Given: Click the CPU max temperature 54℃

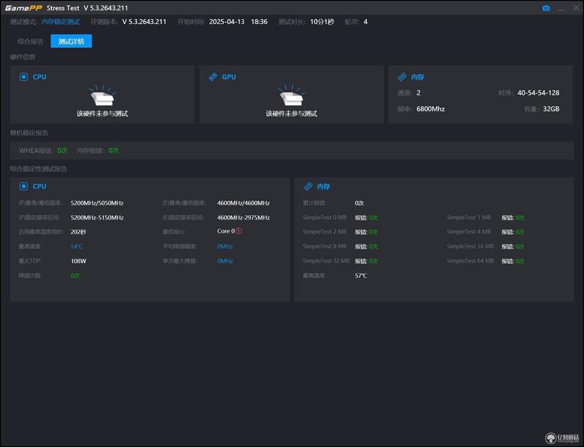Looking at the screenshot, I should 77,246.
